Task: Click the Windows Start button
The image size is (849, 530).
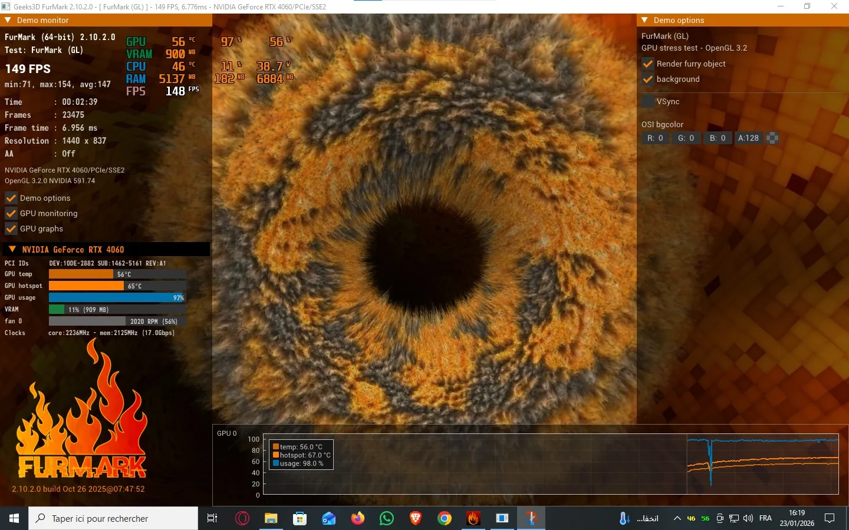Action: pos(14,518)
